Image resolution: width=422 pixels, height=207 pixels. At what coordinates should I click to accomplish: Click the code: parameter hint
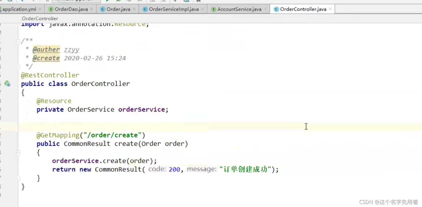(x=157, y=169)
